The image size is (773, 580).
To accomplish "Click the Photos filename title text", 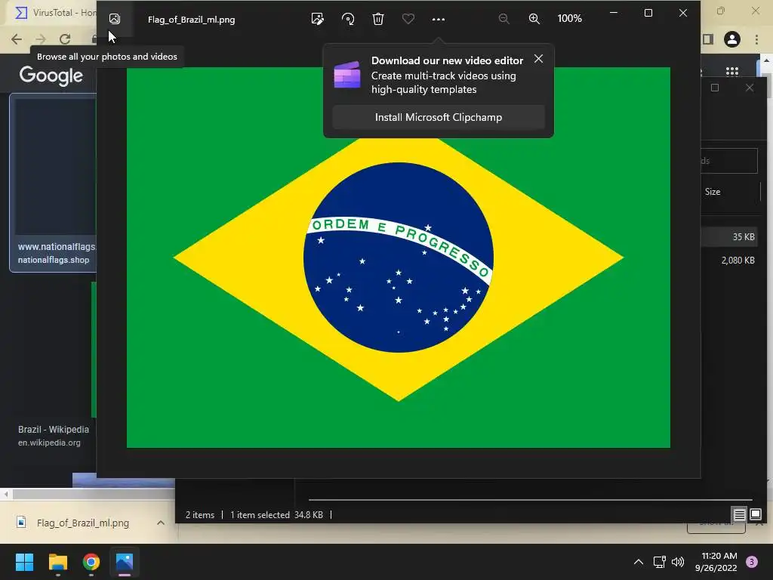I will click(x=191, y=20).
